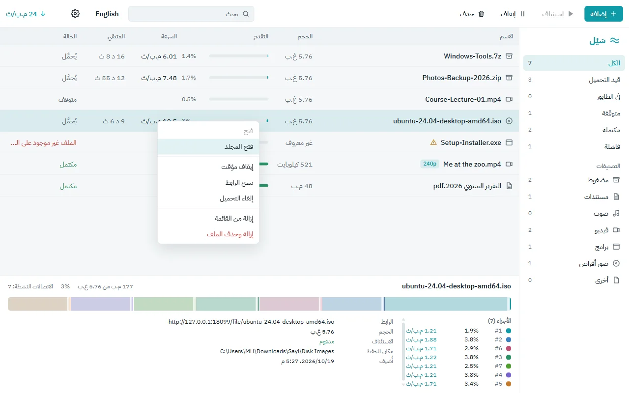Viewport: 629px width, 393px height.
Task: Choose إزالة وحذف الملف menu entry
Action: pyautogui.click(x=208, y=234)
